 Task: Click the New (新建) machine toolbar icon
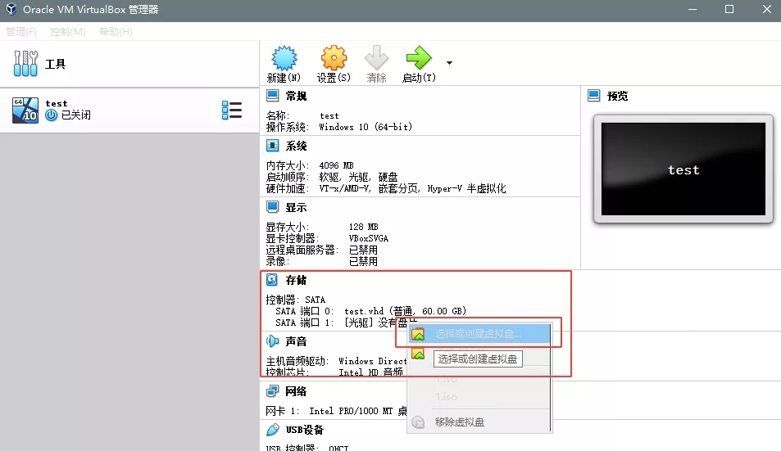click(284, 58)
